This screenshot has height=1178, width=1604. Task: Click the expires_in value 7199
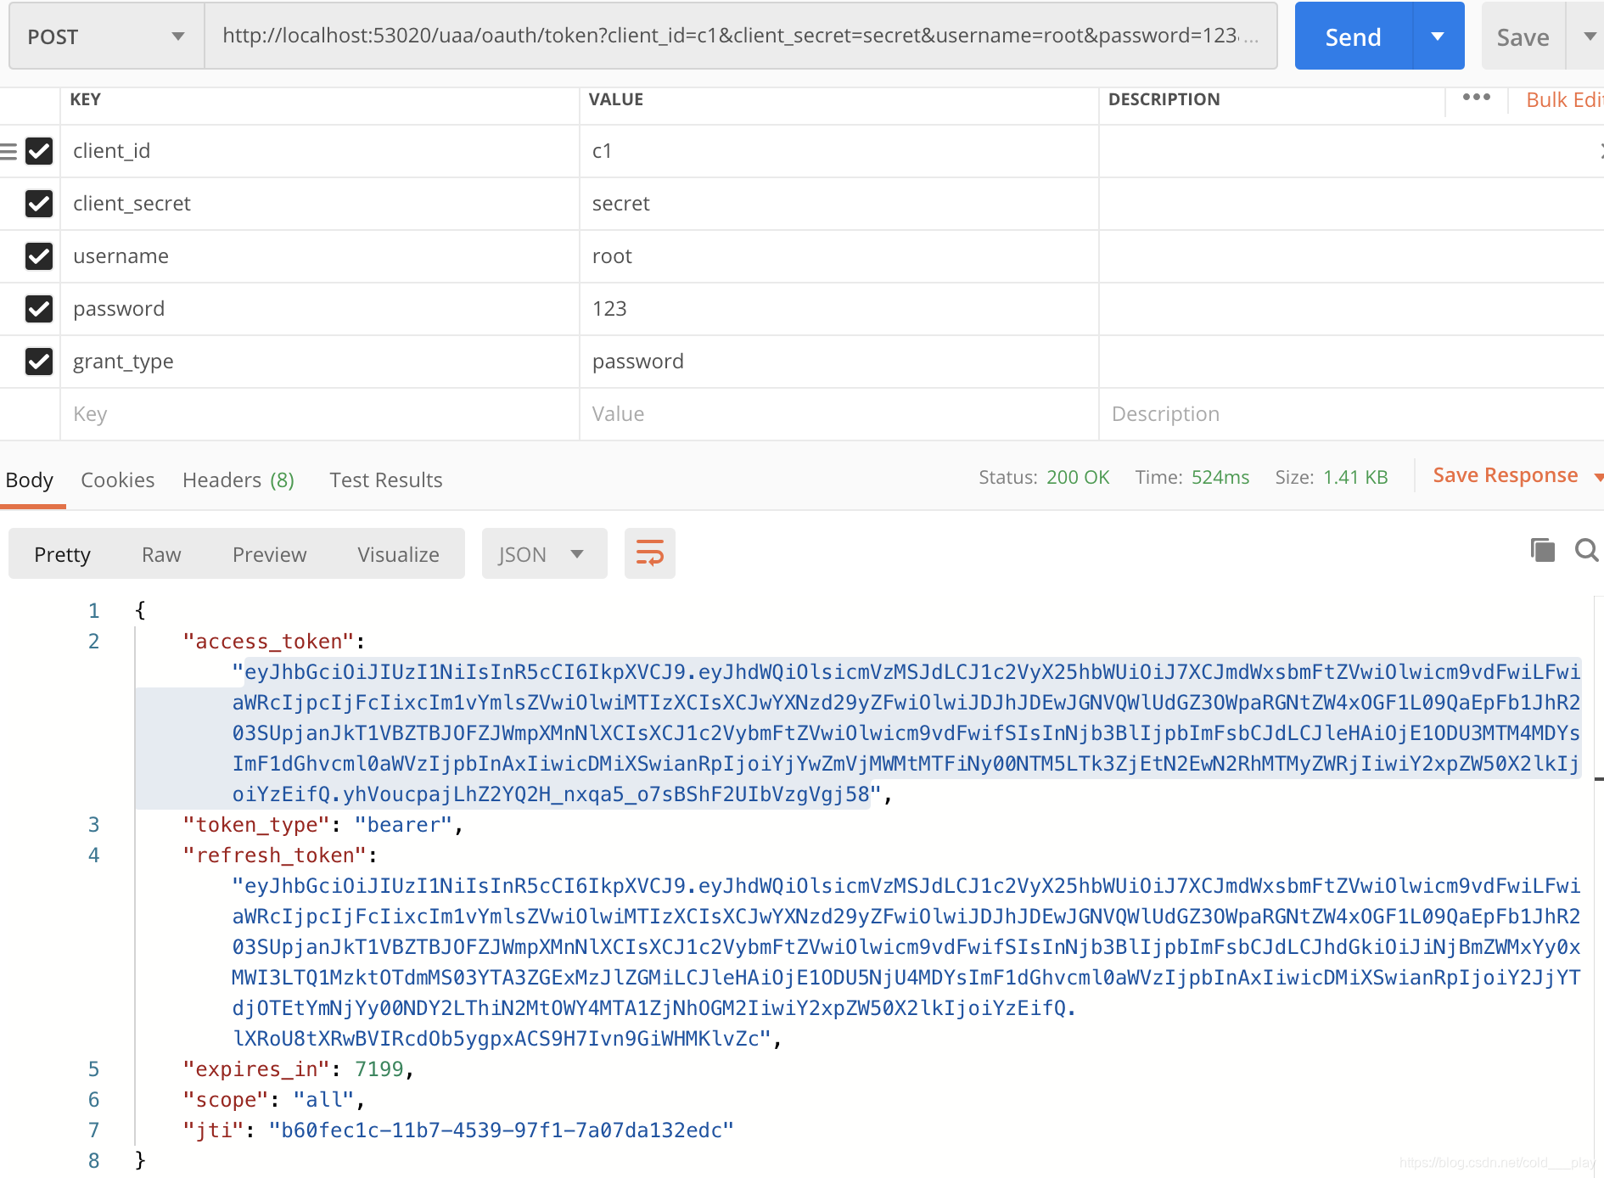379,1069
